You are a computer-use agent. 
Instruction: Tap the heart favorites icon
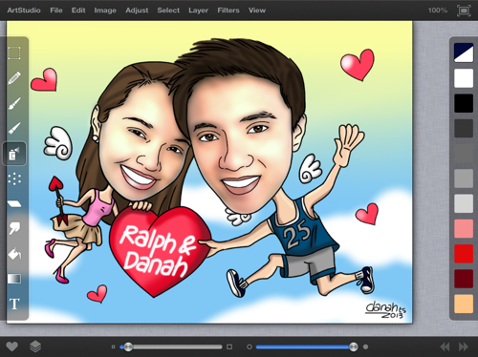pos(12,346)
